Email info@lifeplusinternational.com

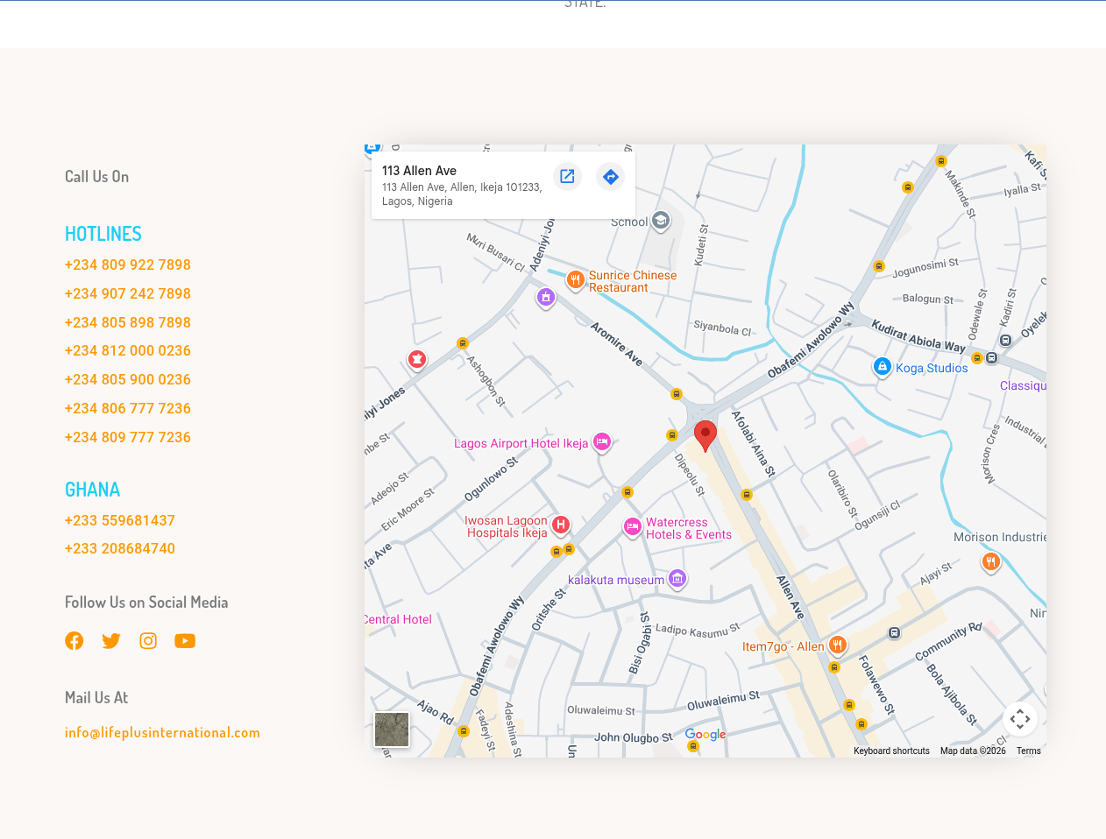pos(162,732)
